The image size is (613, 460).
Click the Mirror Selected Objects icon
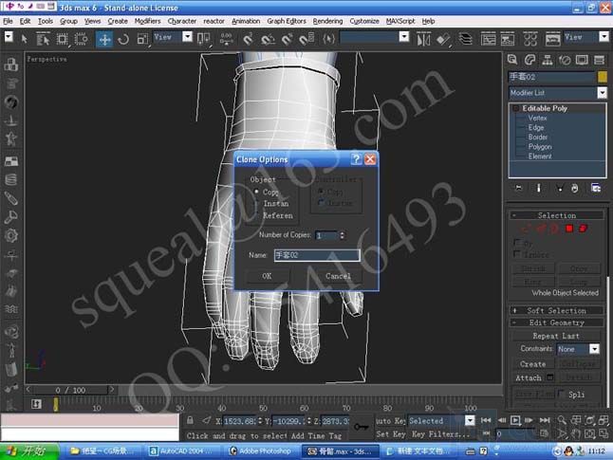pos(423,39)
